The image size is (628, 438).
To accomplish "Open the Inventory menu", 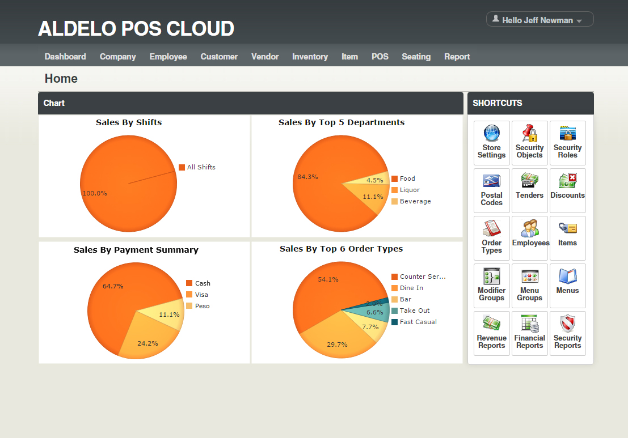I will [310, 57].
